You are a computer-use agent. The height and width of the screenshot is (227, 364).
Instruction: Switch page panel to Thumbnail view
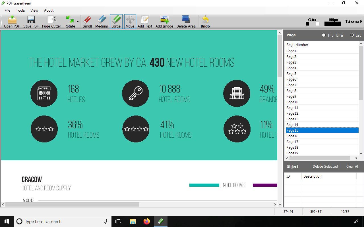tap(324, 35)
